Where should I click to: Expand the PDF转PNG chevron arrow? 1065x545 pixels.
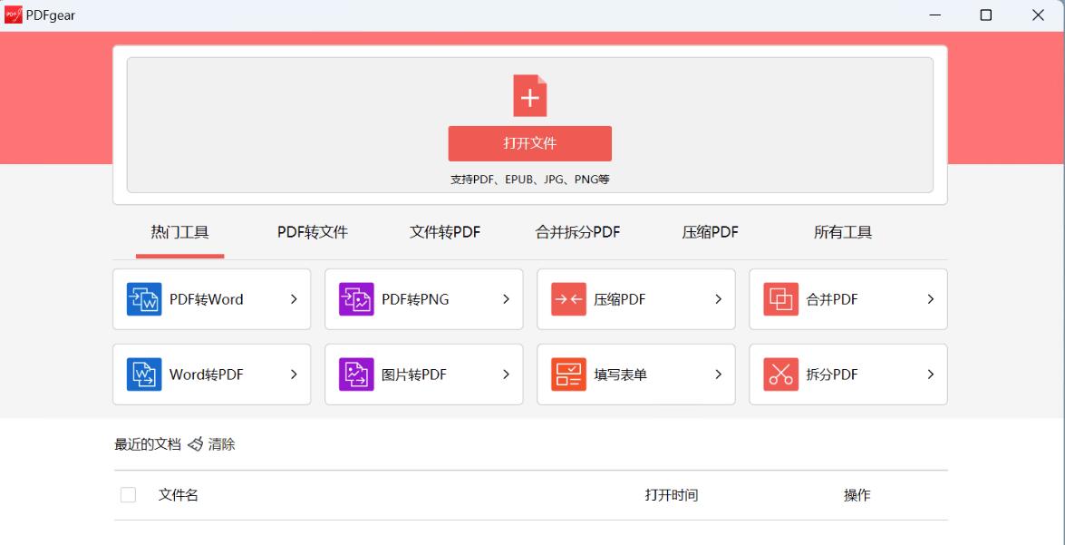click(506, 299)
